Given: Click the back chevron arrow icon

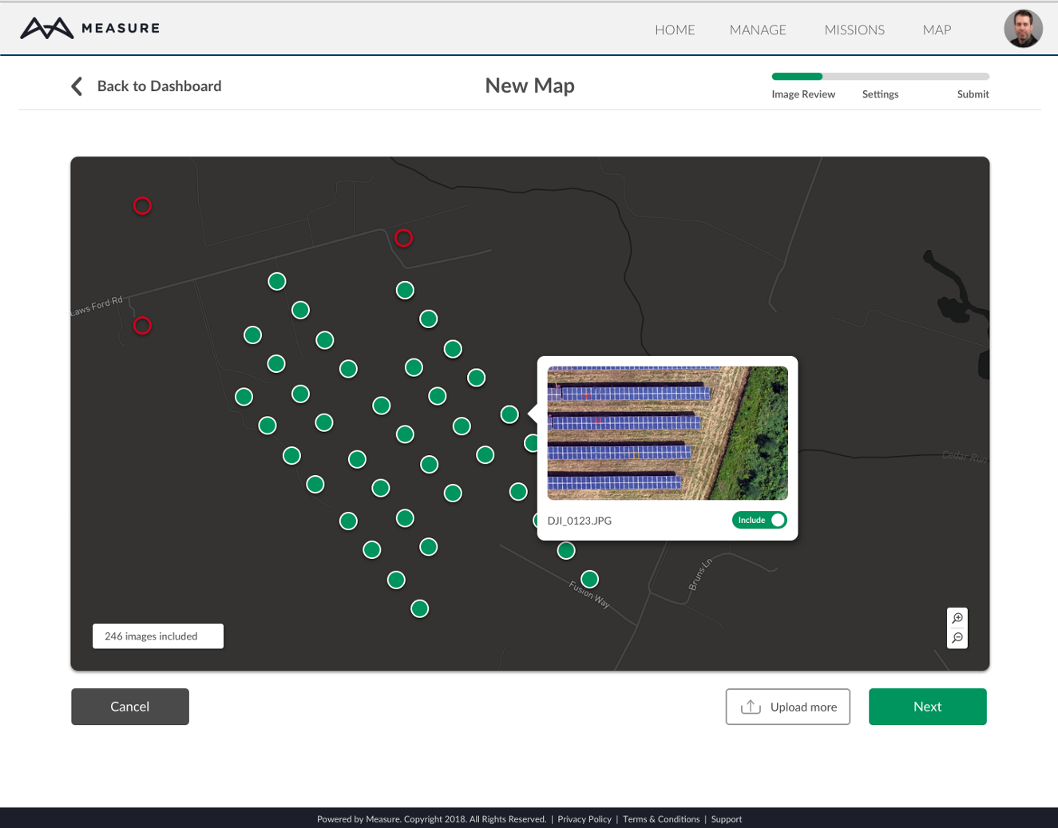Looking at the screenshot, I should pos(77,86).
